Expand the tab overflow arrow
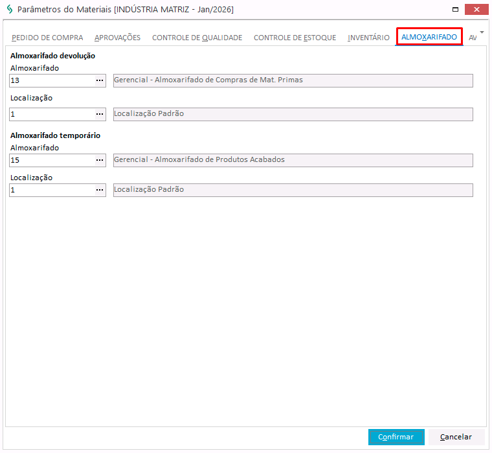The width and height of the screenshot is (492, 453). [x=482, y=32]
